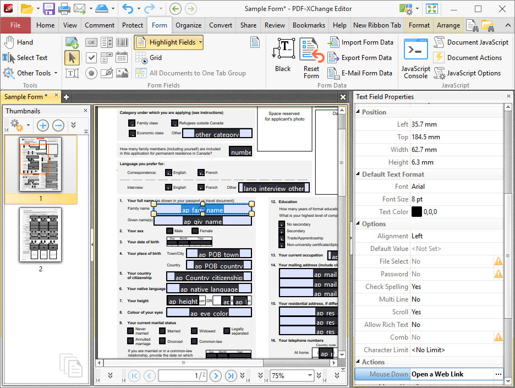Check the Male checkbox
This screenshot has width=515, height=388.
[x=169, y=231]
